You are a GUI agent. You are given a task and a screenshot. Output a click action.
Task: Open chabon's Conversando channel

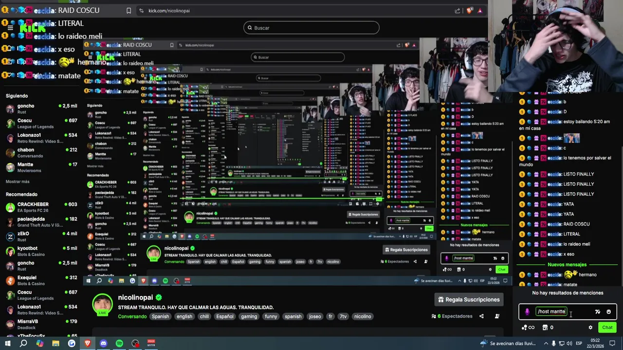[41, 153]
